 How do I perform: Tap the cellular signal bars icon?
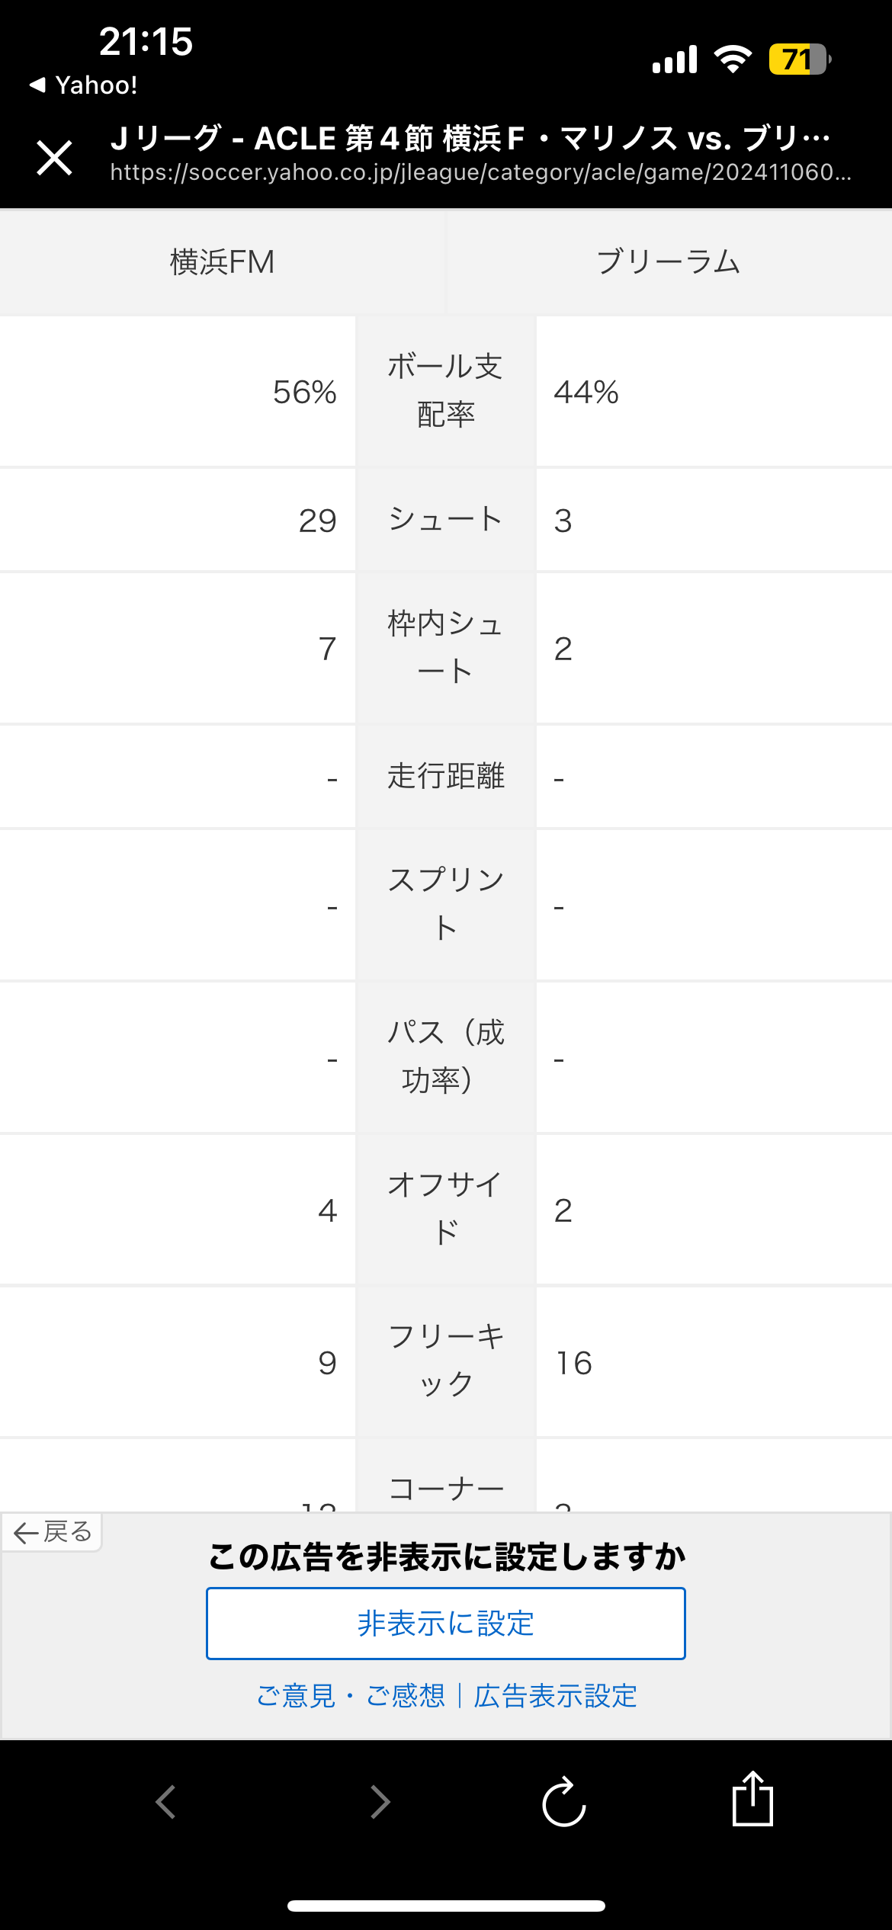coord(675,59)
